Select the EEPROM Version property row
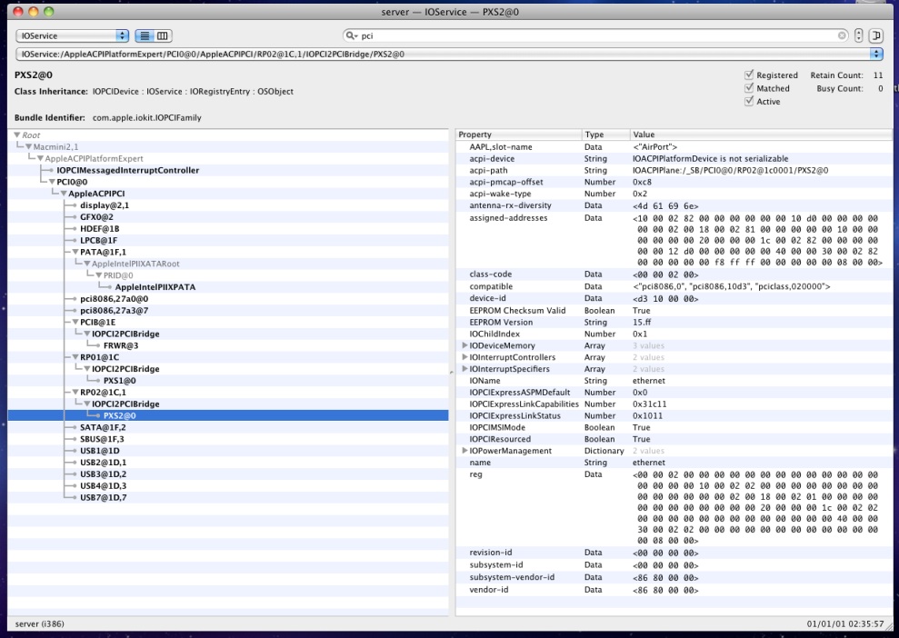Image resolution: width=899 pixels, height=638 pixels. [x=674, y=322]
